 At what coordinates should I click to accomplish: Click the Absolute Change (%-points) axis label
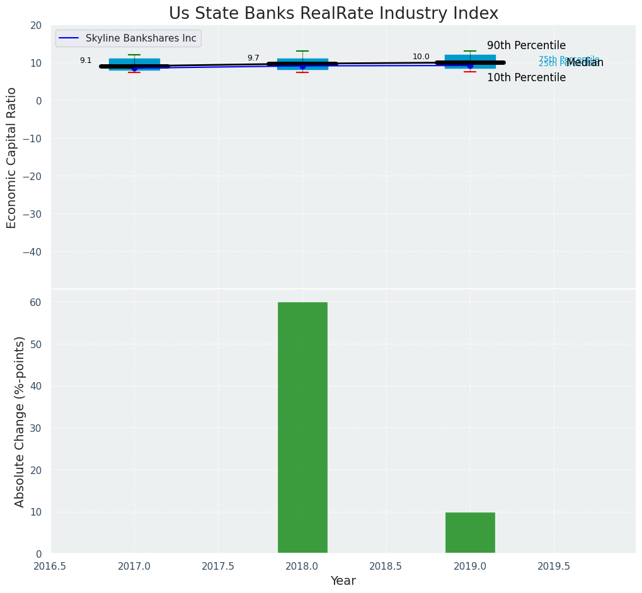20,421
